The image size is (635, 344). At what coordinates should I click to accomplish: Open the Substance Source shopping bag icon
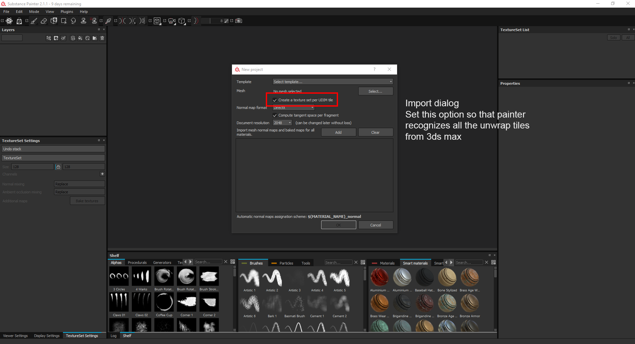[19, 21]
